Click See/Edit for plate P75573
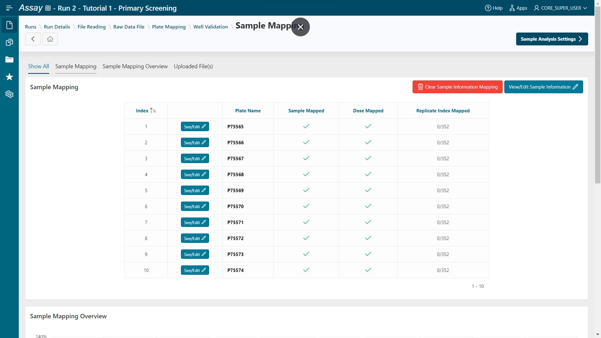 point(195,254)
